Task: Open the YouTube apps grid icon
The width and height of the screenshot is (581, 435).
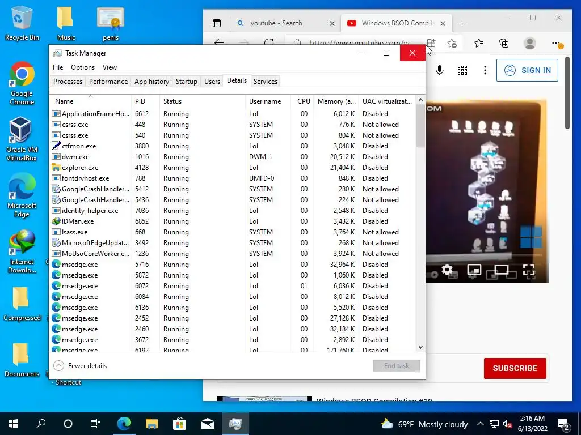Action: click(x=462, y=70)
